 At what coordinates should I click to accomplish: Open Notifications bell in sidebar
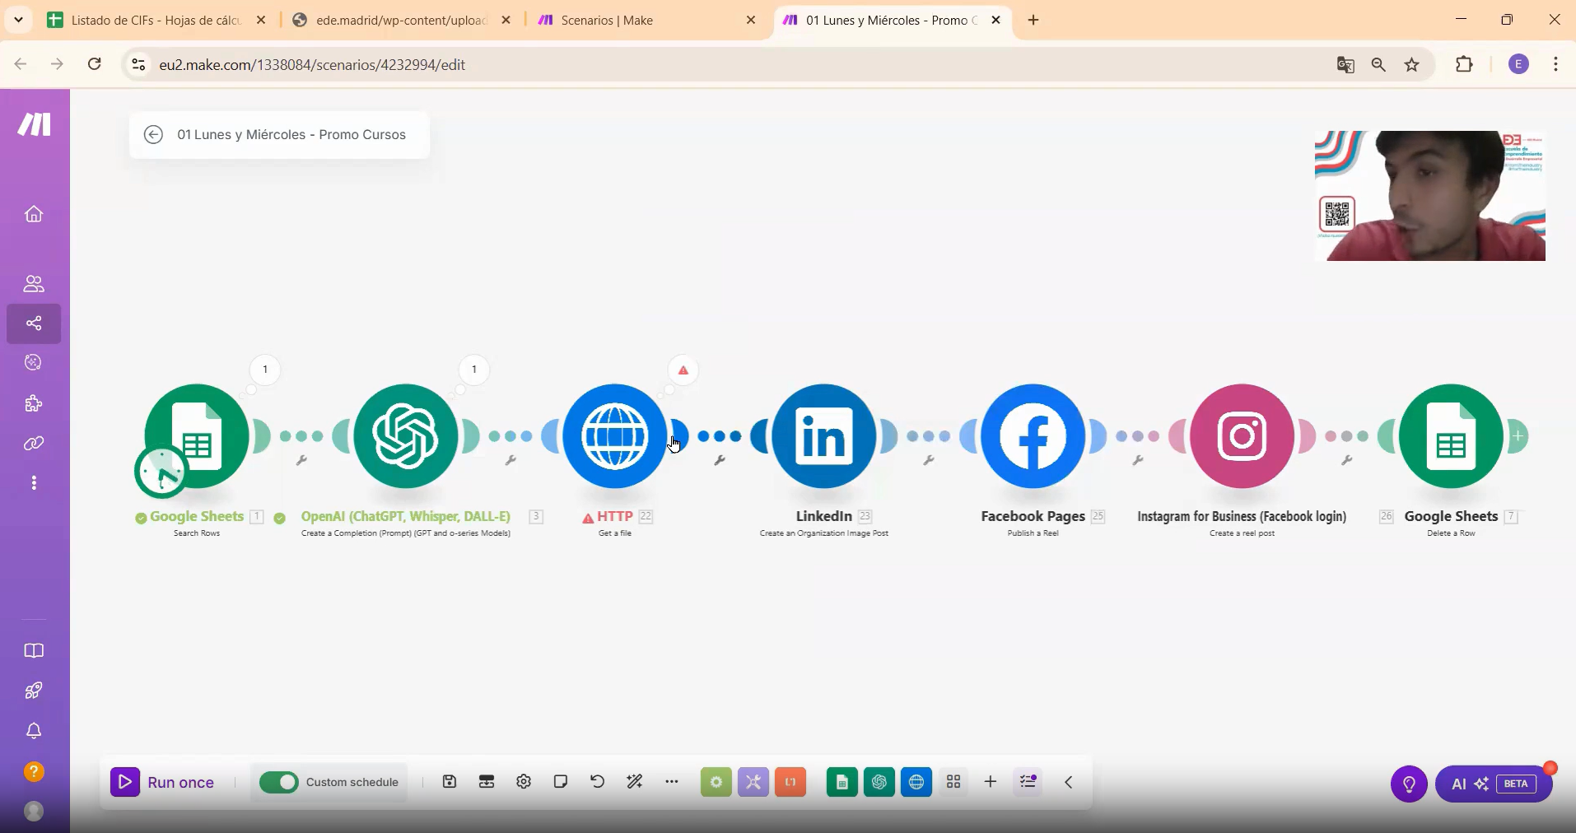(x=34, y=731)
